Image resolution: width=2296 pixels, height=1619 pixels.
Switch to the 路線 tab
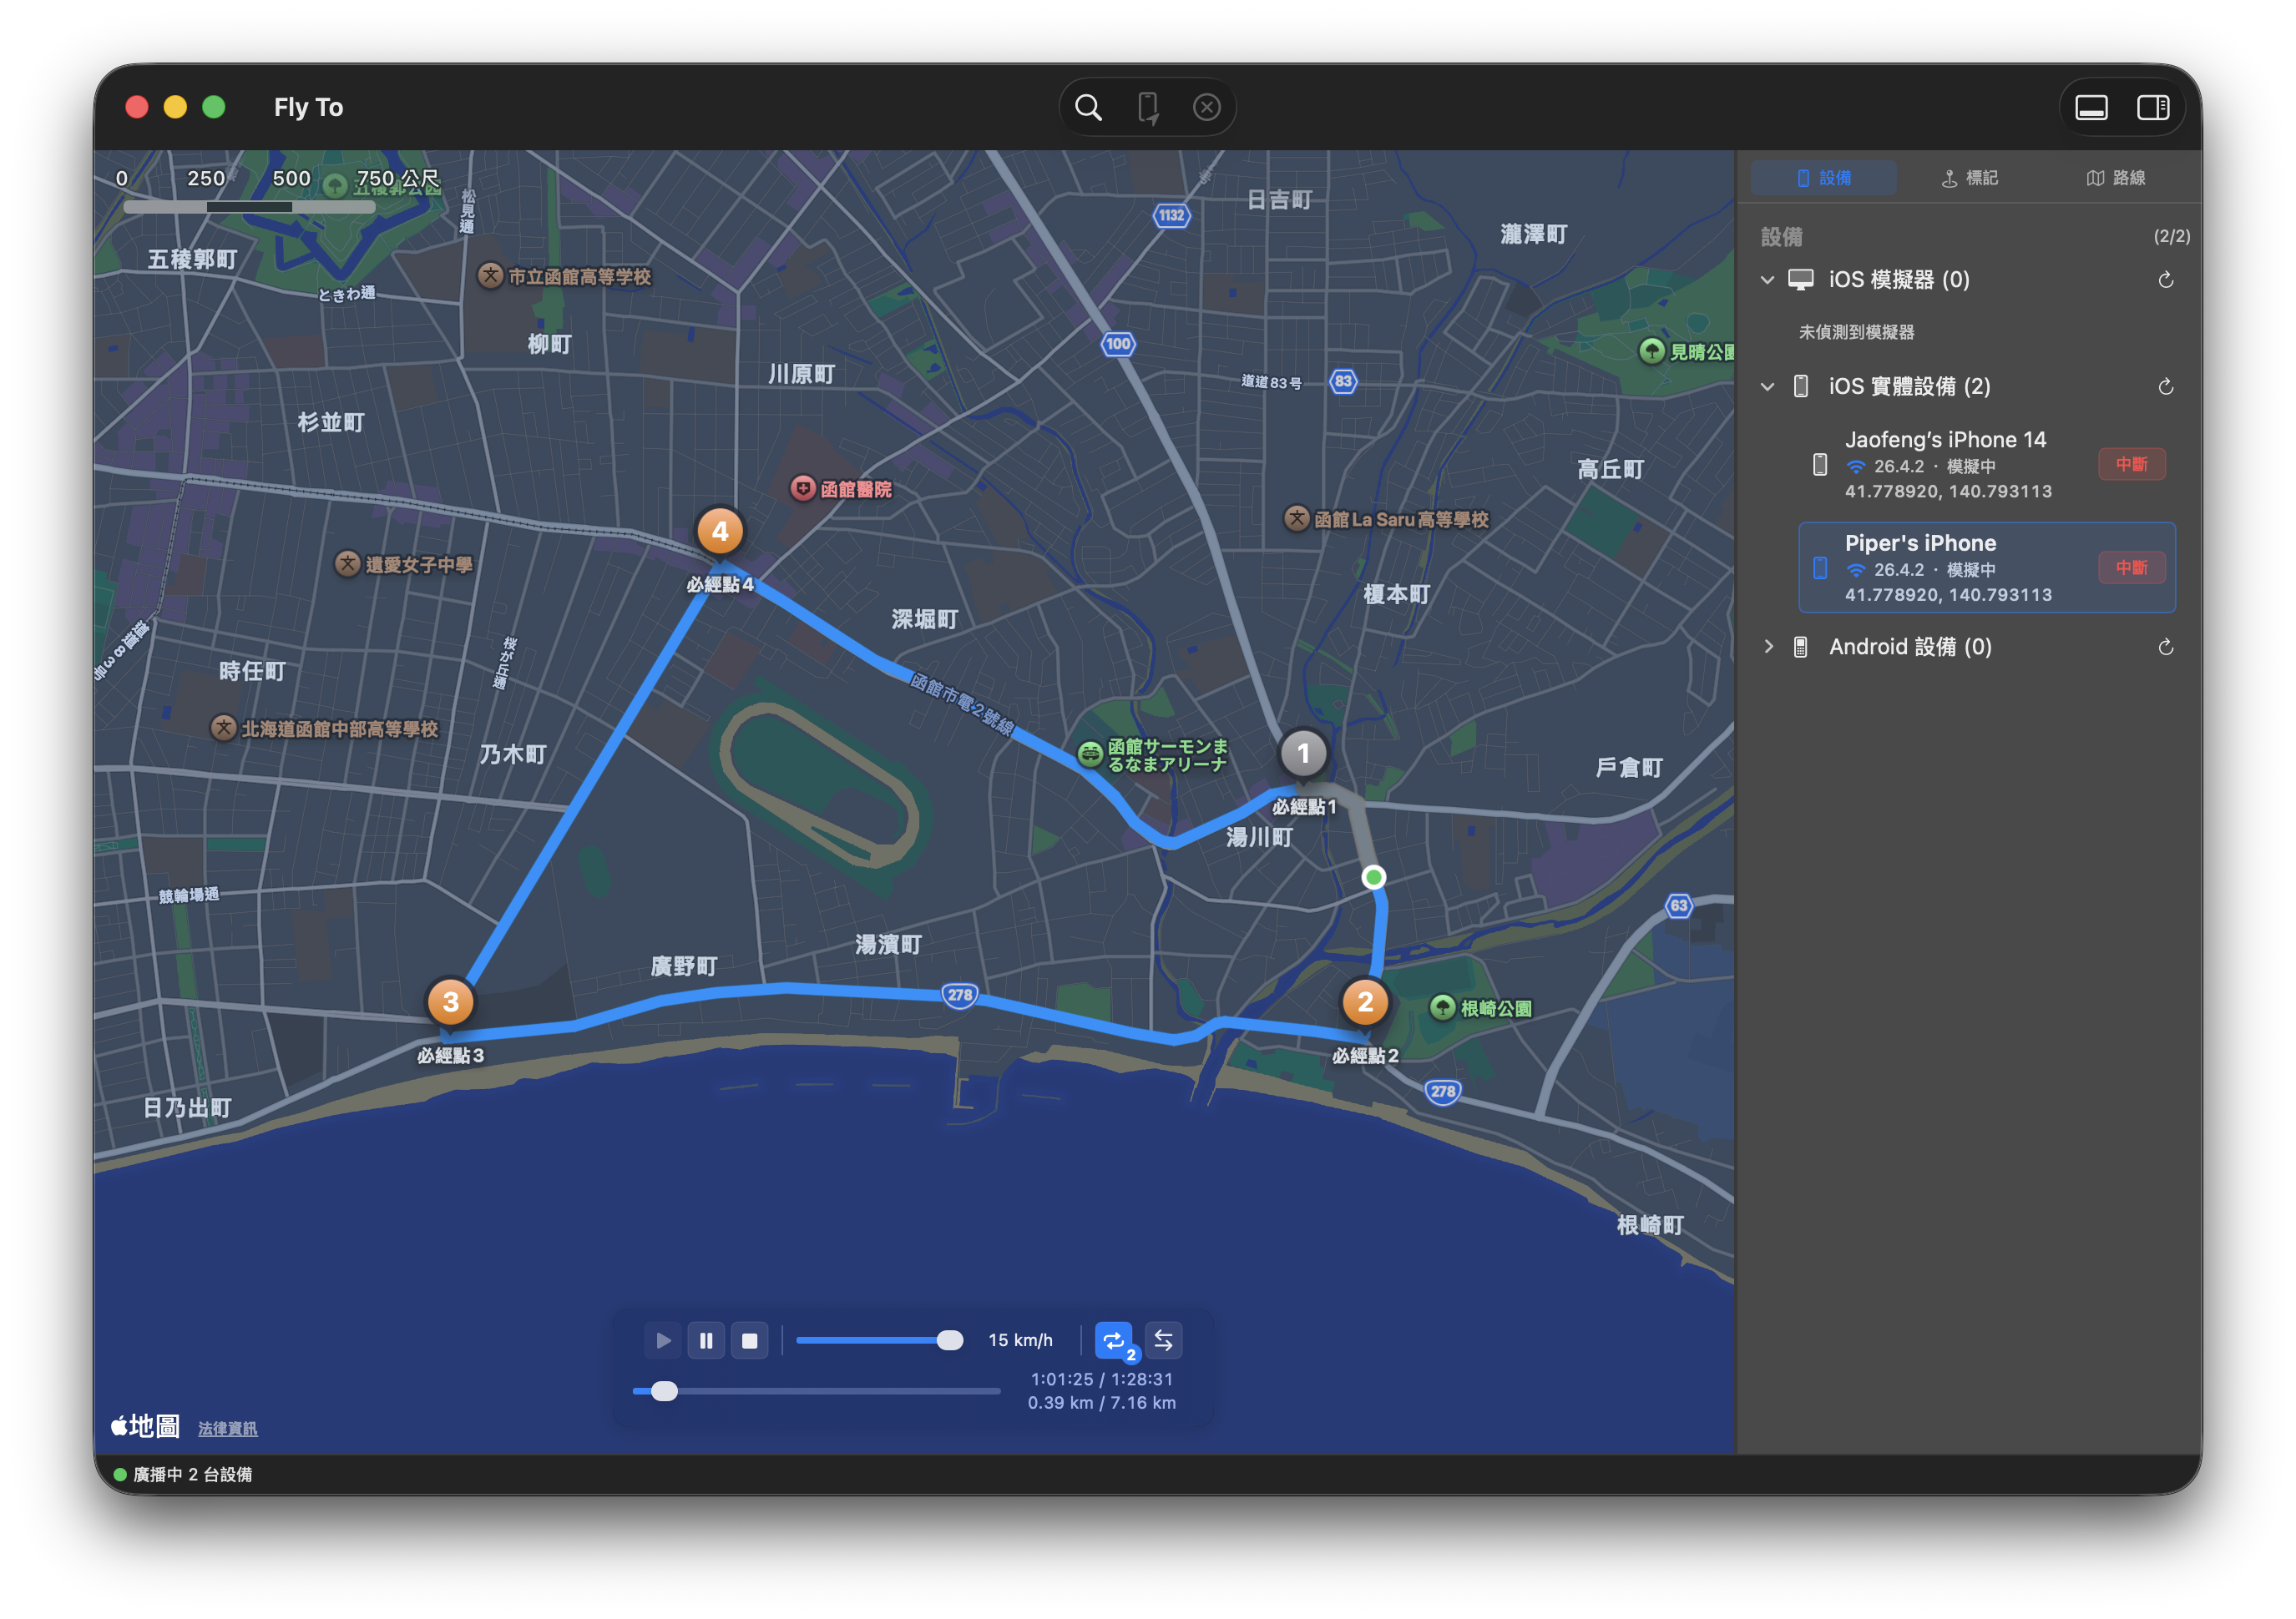[x=2115, y=178]
